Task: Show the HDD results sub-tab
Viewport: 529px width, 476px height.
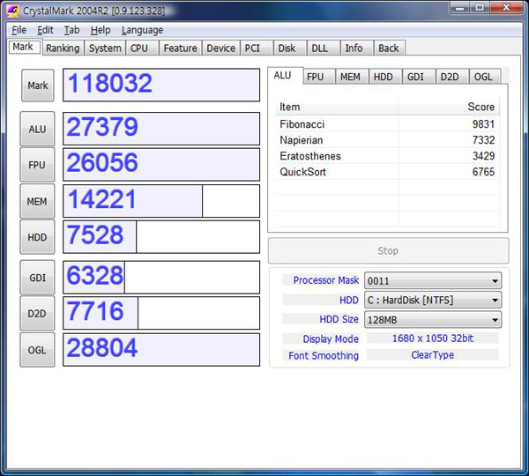Action: (385, 77)
